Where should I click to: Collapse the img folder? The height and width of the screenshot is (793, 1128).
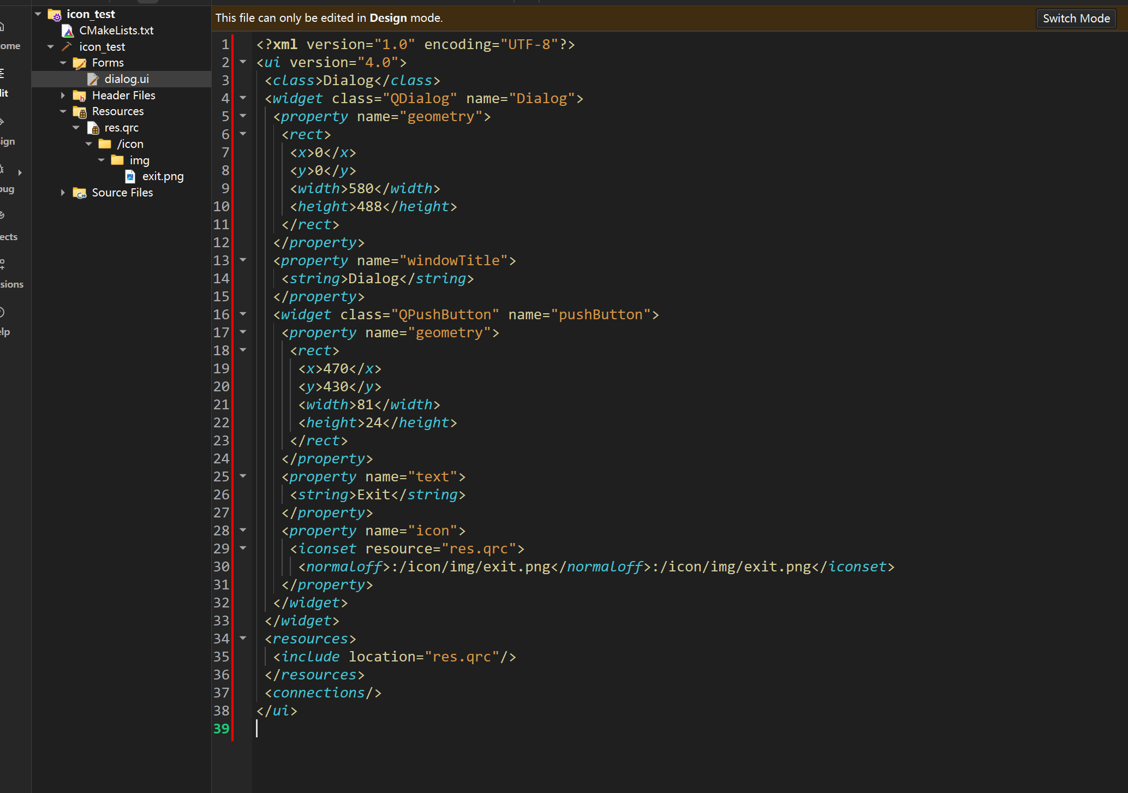pyautogui.click(x=101, y=160)
